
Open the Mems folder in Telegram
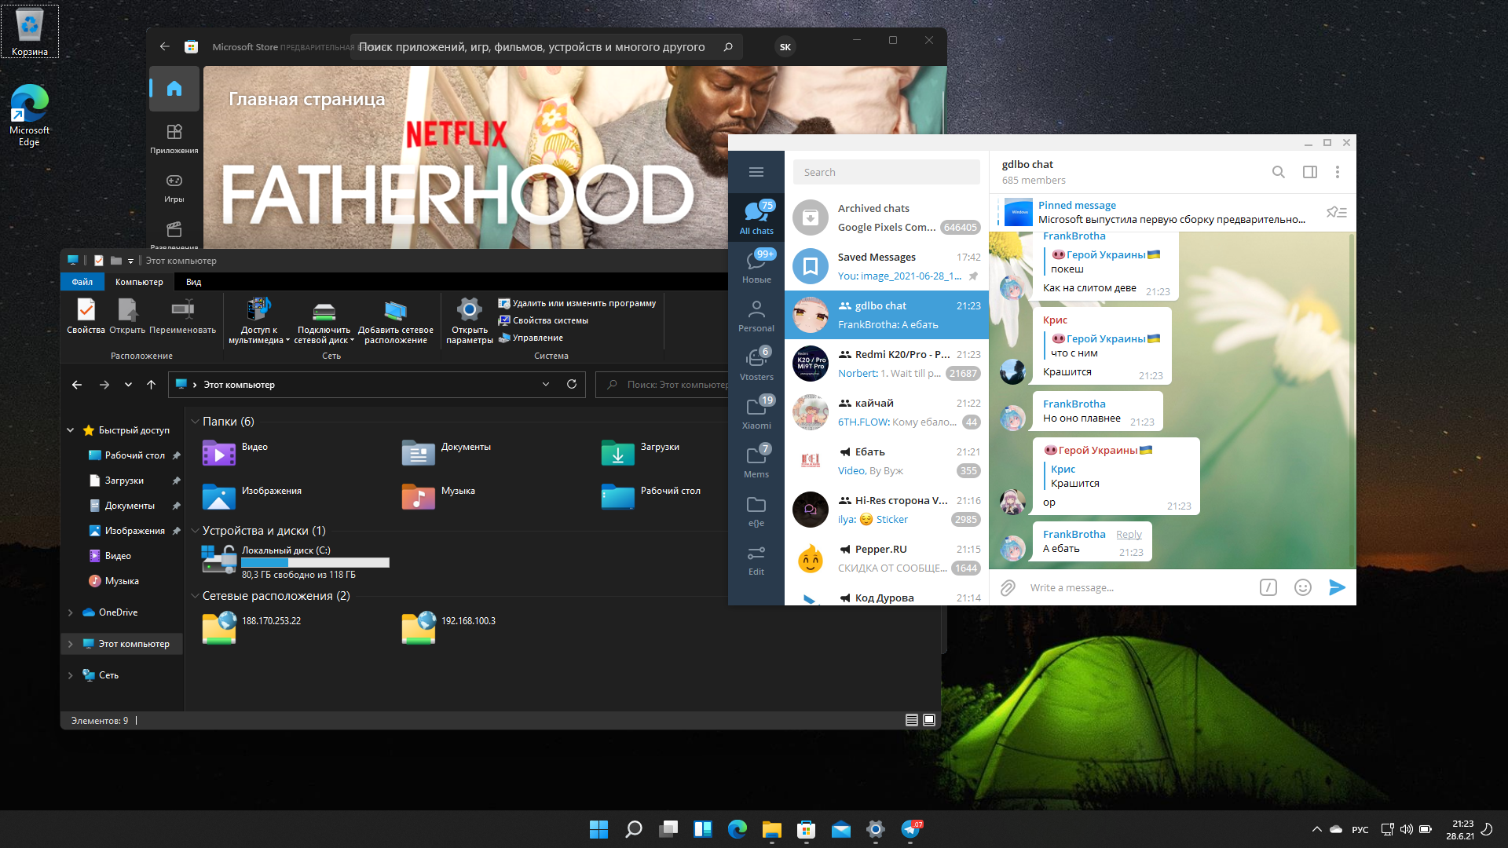tap(756, 461)
